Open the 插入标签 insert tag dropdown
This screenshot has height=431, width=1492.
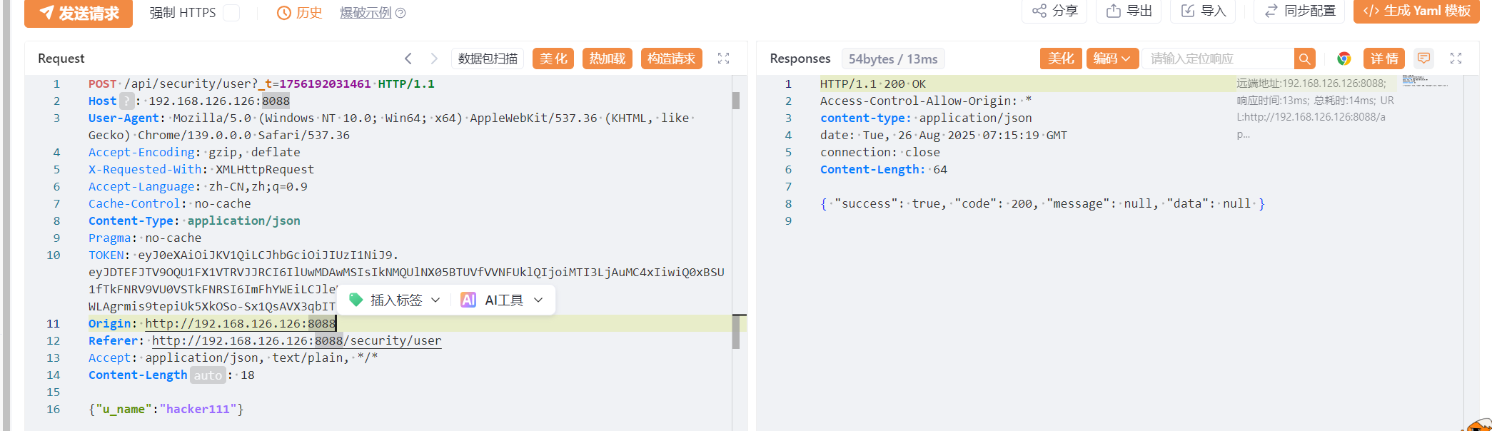(395, 300)
